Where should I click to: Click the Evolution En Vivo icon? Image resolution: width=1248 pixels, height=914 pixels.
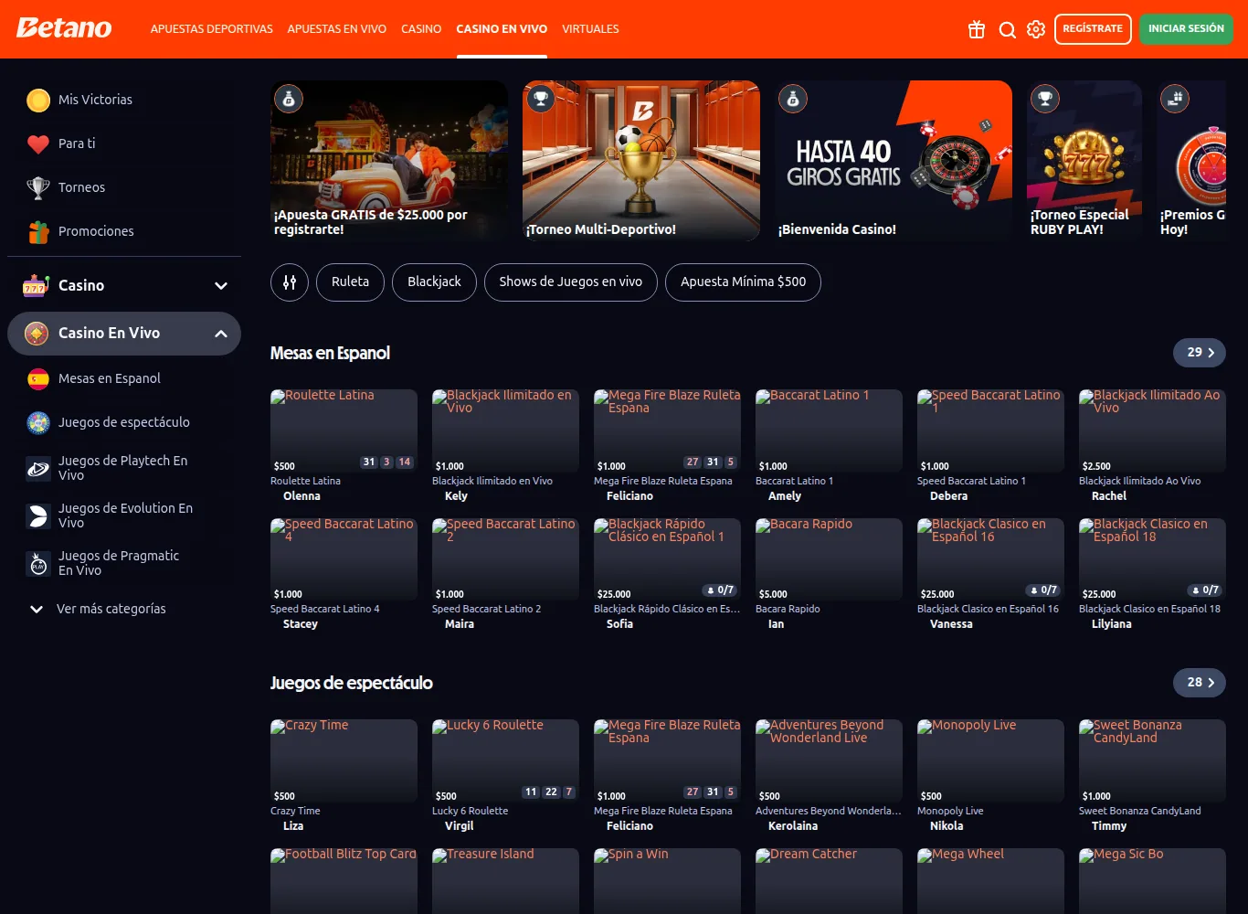(x=38, y=515)
